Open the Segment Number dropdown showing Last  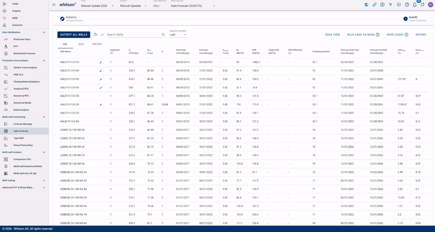click(x=178, y=35)
